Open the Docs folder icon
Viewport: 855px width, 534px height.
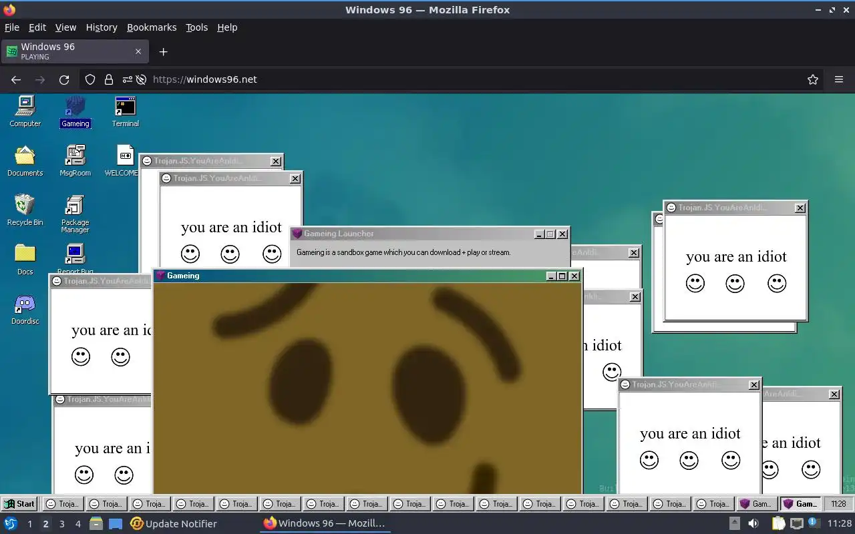[x=25, y=260]
